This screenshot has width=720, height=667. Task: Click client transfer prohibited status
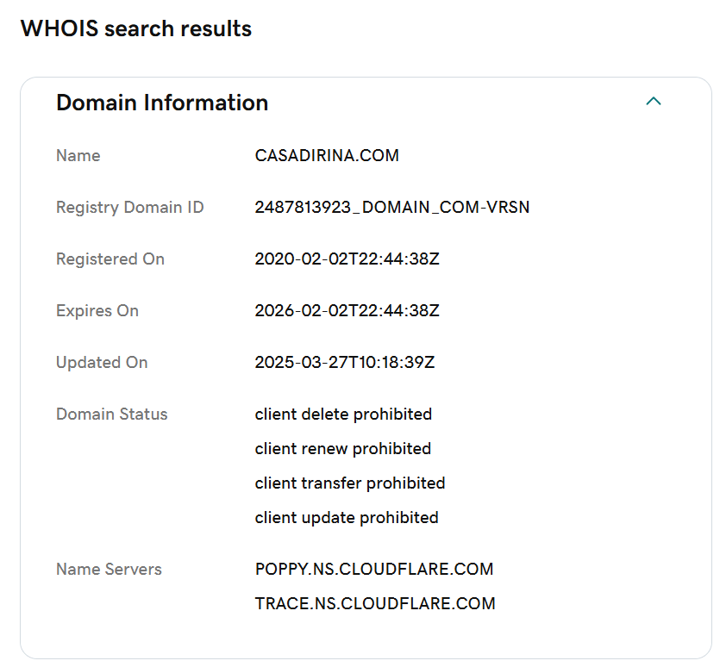(x=350, y=483)
